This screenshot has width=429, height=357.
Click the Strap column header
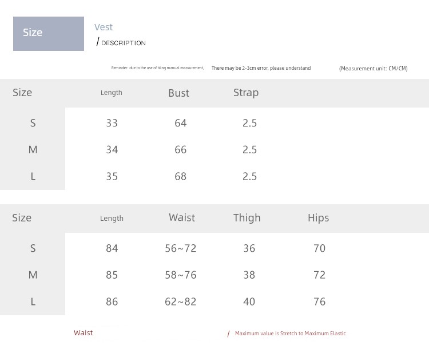(246, 93)
